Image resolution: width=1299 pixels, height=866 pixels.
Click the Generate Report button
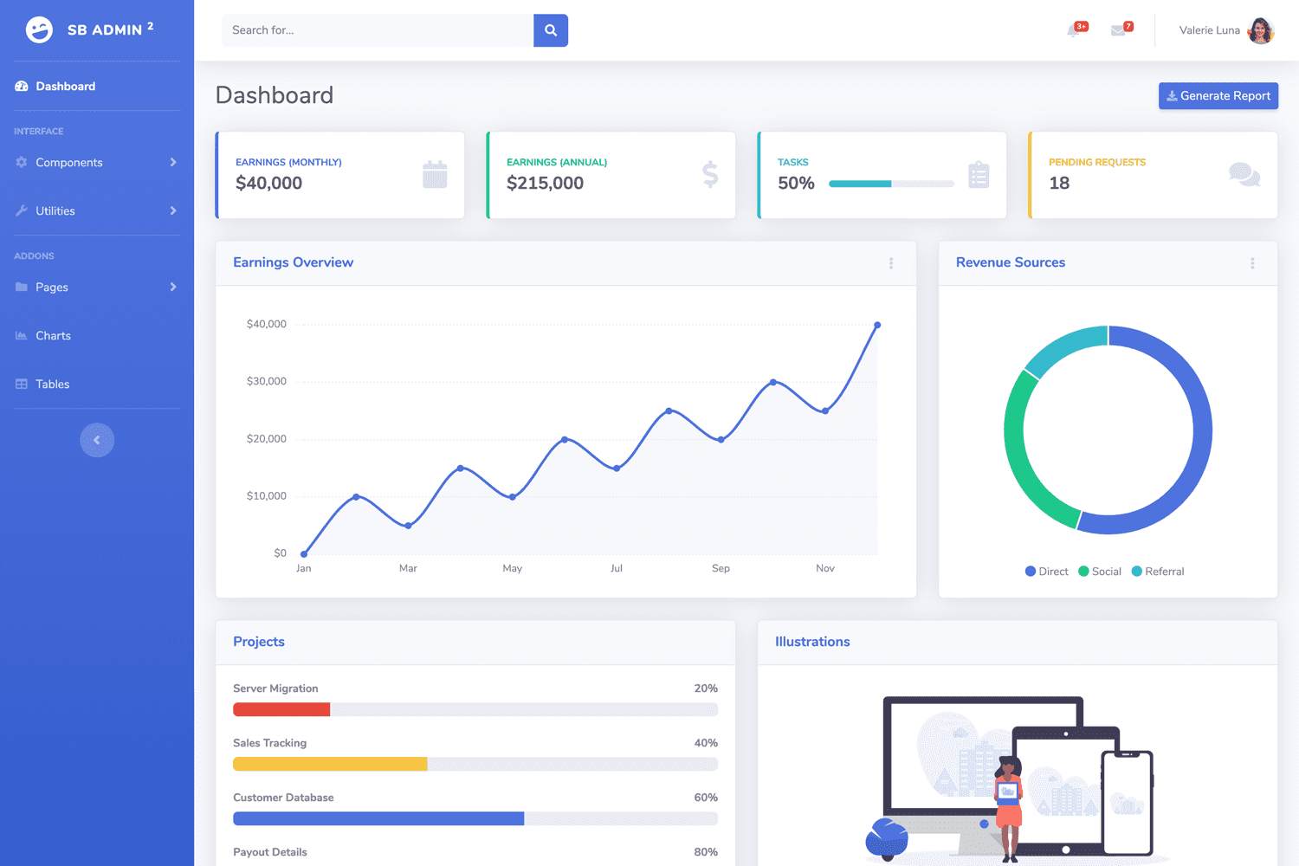(x=1218, y=95)
